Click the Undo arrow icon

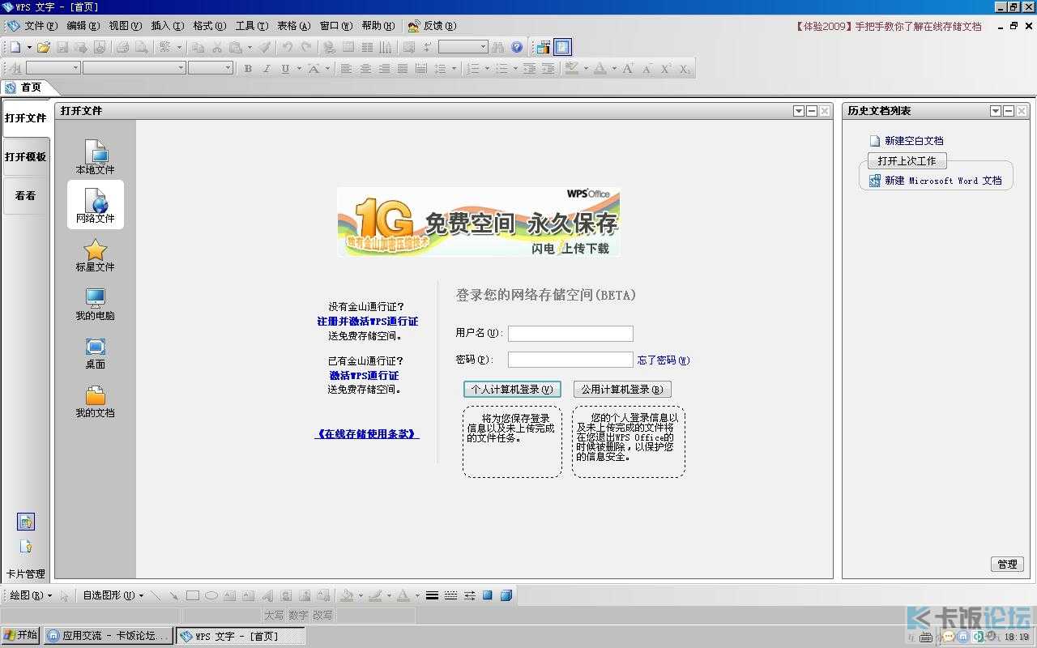(287, 48)
